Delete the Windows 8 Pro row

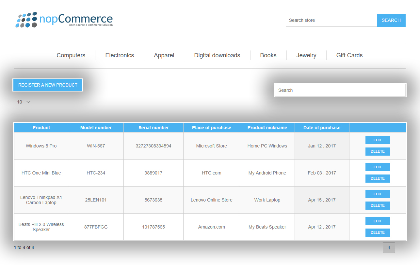[378, 151]
